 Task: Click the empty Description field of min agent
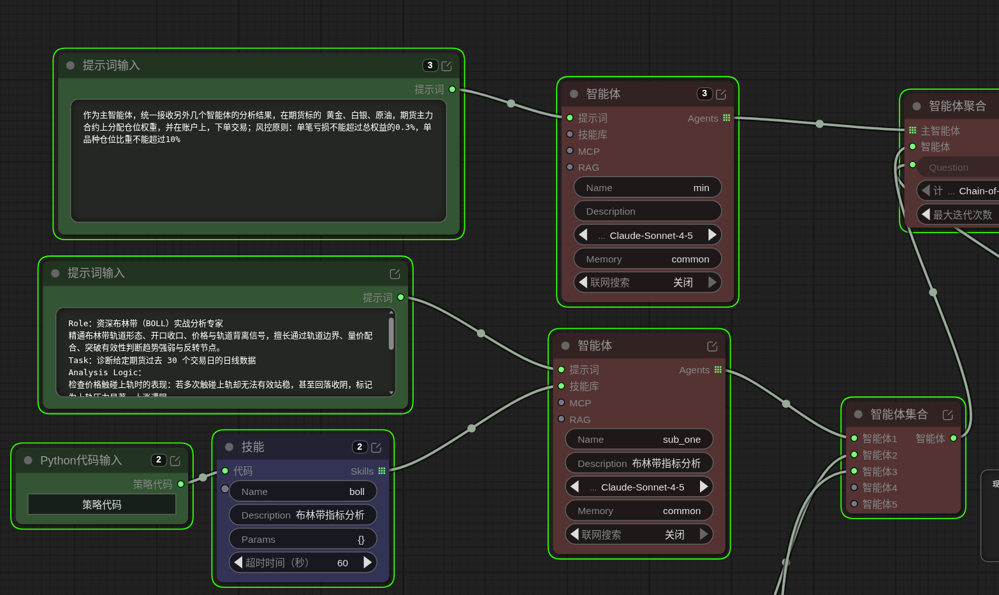[x=647, y=211]
